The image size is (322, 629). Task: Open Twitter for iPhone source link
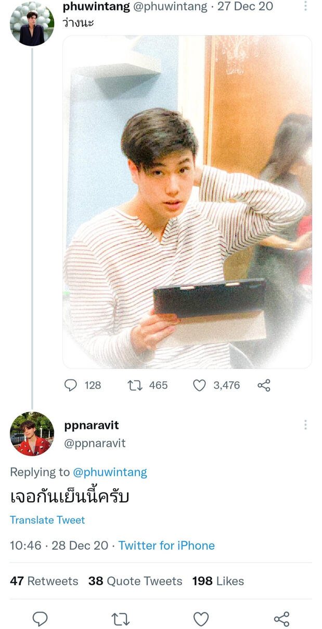click(x=166, y=546)
